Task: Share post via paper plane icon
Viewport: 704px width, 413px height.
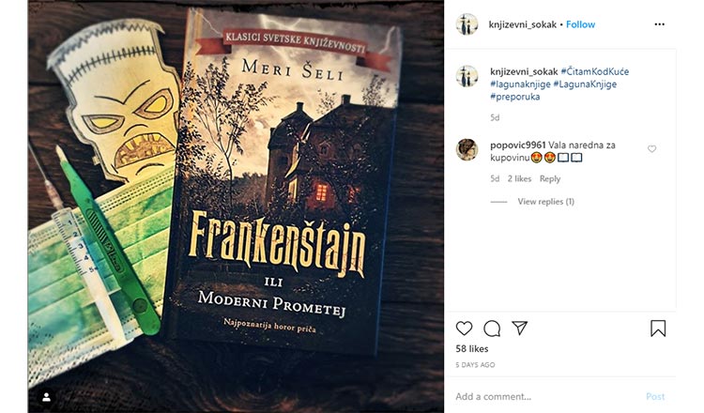Action: (x=519, y=329)
